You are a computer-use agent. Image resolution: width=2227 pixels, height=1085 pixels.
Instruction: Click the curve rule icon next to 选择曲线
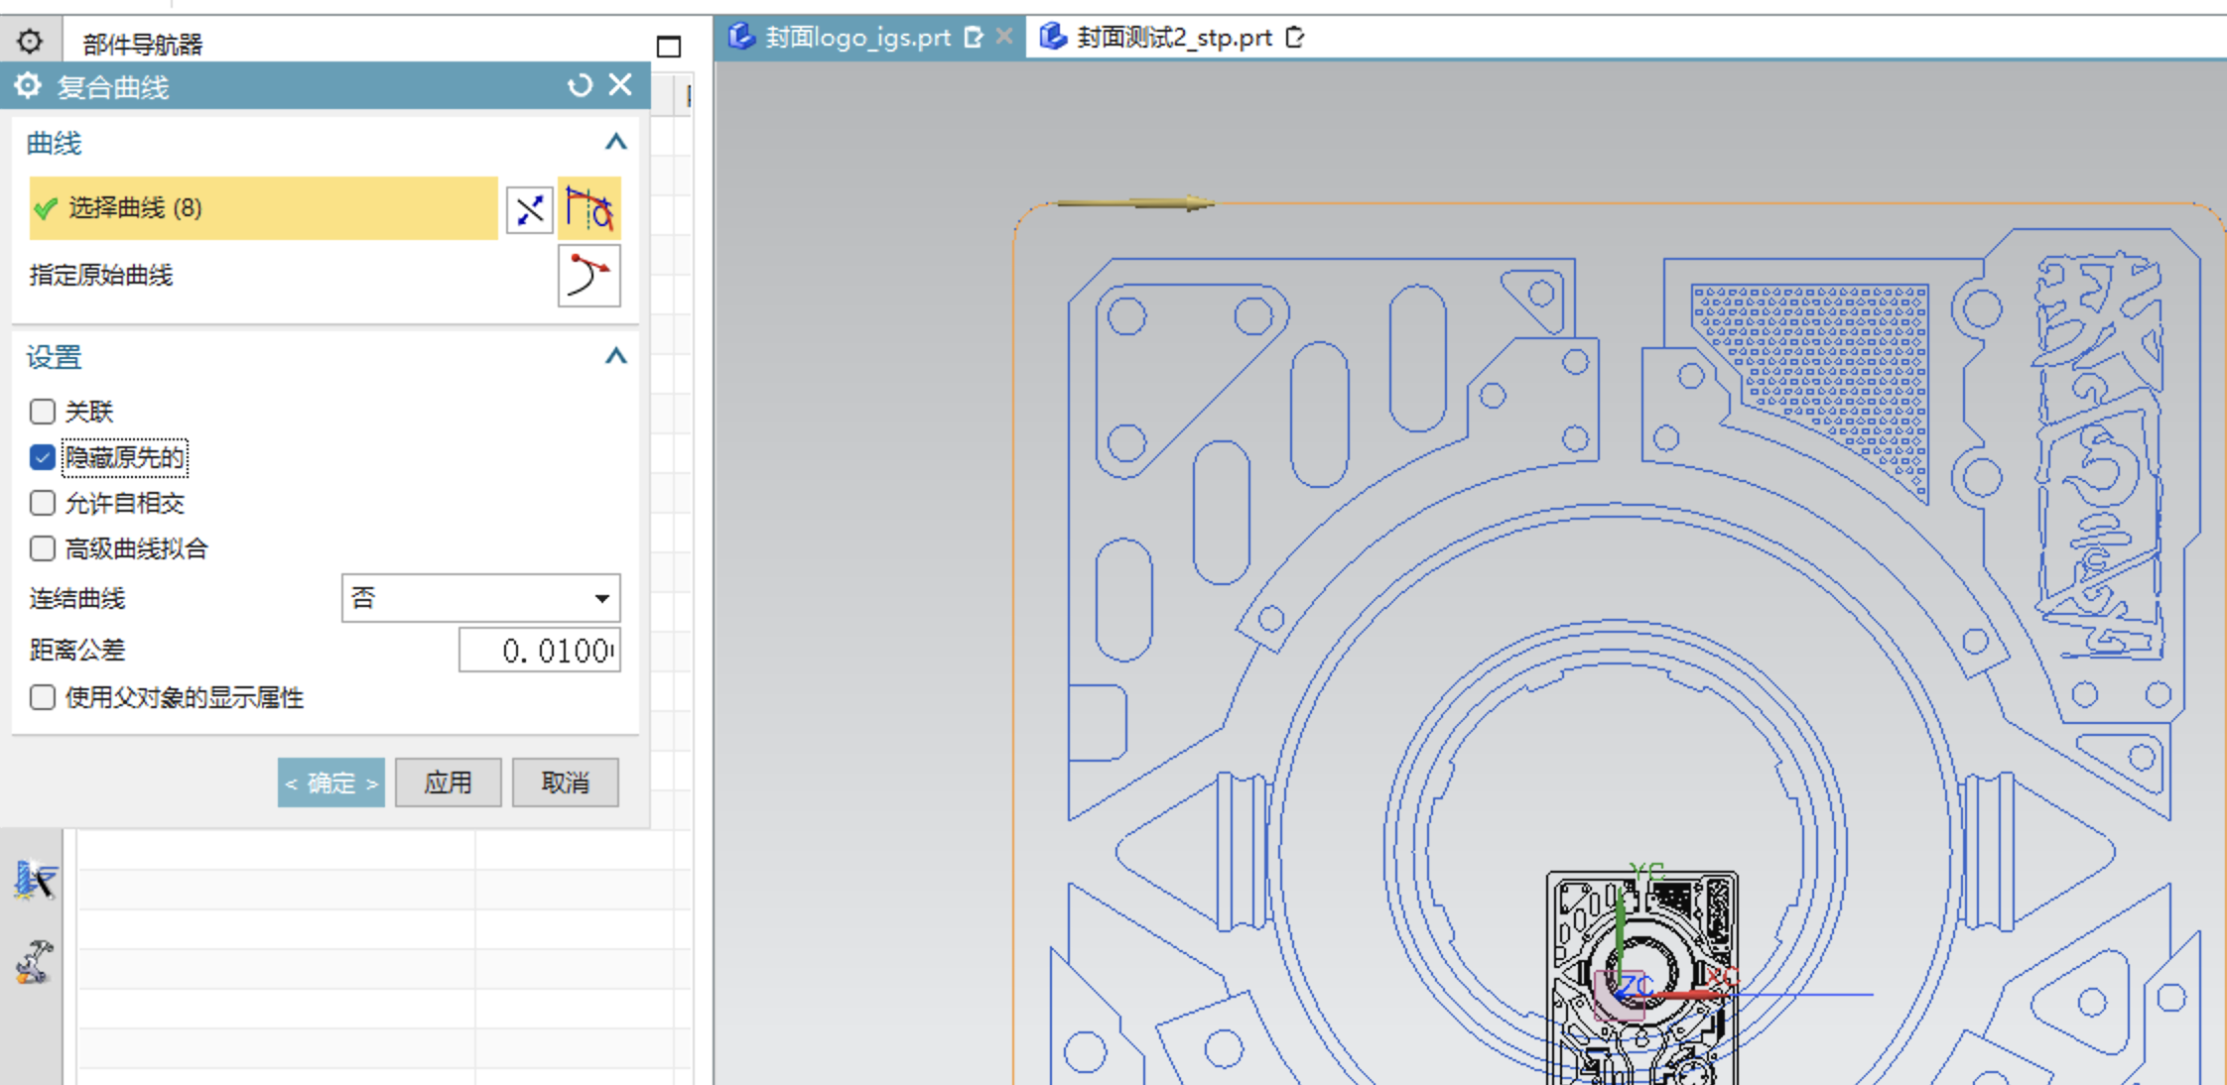coord(589,208)
